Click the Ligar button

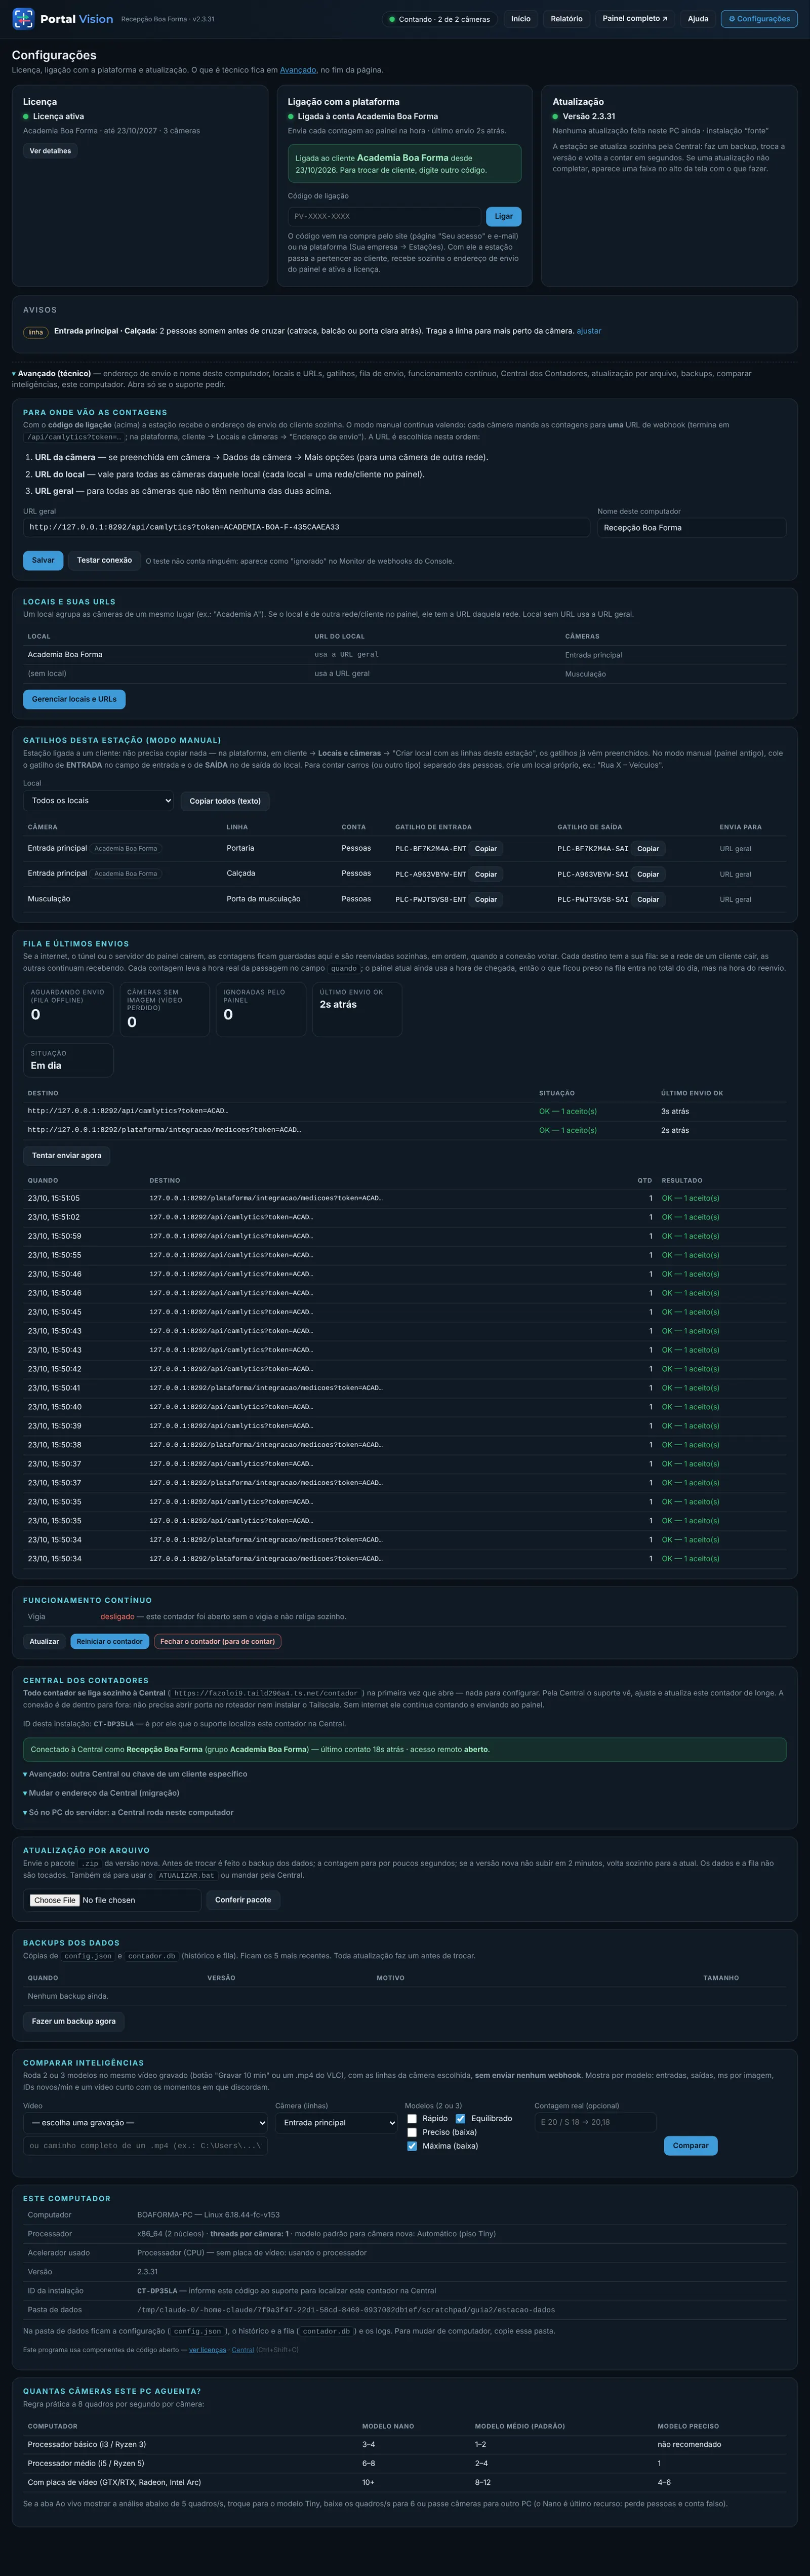coord(503,216)
